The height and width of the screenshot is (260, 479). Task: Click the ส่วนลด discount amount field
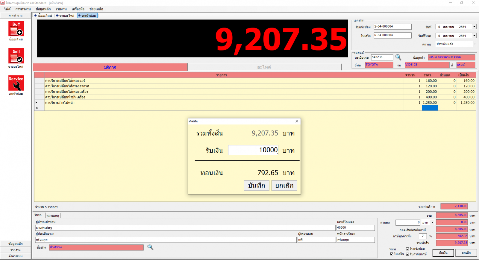[408, 223]
